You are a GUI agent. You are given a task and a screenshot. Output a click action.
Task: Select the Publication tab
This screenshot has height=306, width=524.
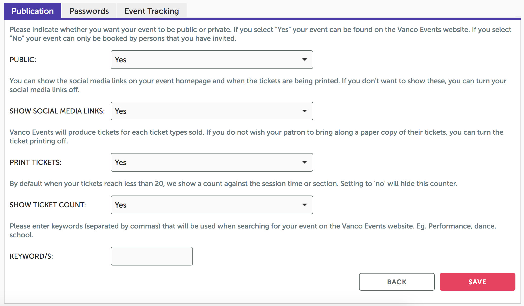[x=33, y=11]
